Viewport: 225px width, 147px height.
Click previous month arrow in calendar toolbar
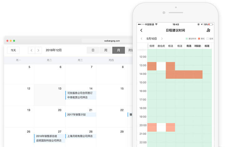click(31, 50)
